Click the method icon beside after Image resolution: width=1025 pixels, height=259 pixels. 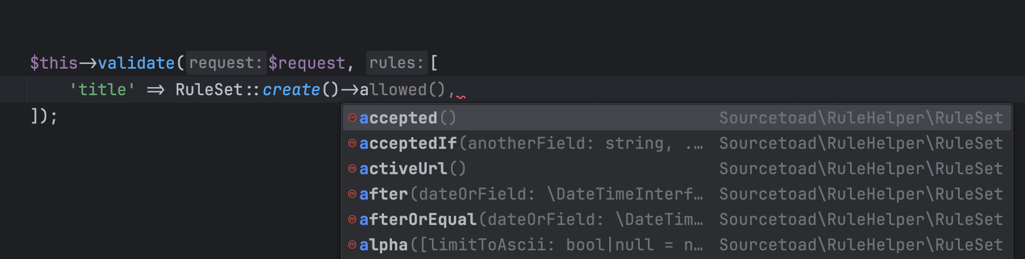pyautogui.click(x=352, y=194)
